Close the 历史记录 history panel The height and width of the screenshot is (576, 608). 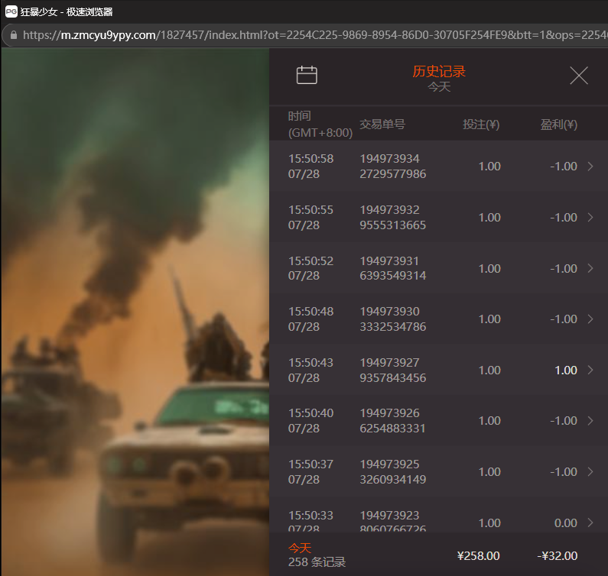(x=579, y=75)
